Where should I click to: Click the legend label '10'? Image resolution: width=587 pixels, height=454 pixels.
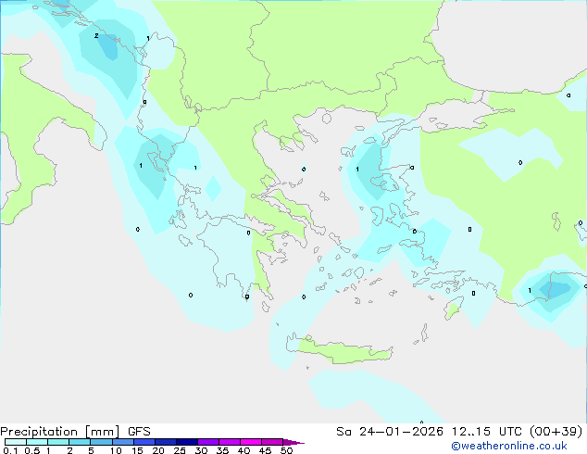[116, 450]
